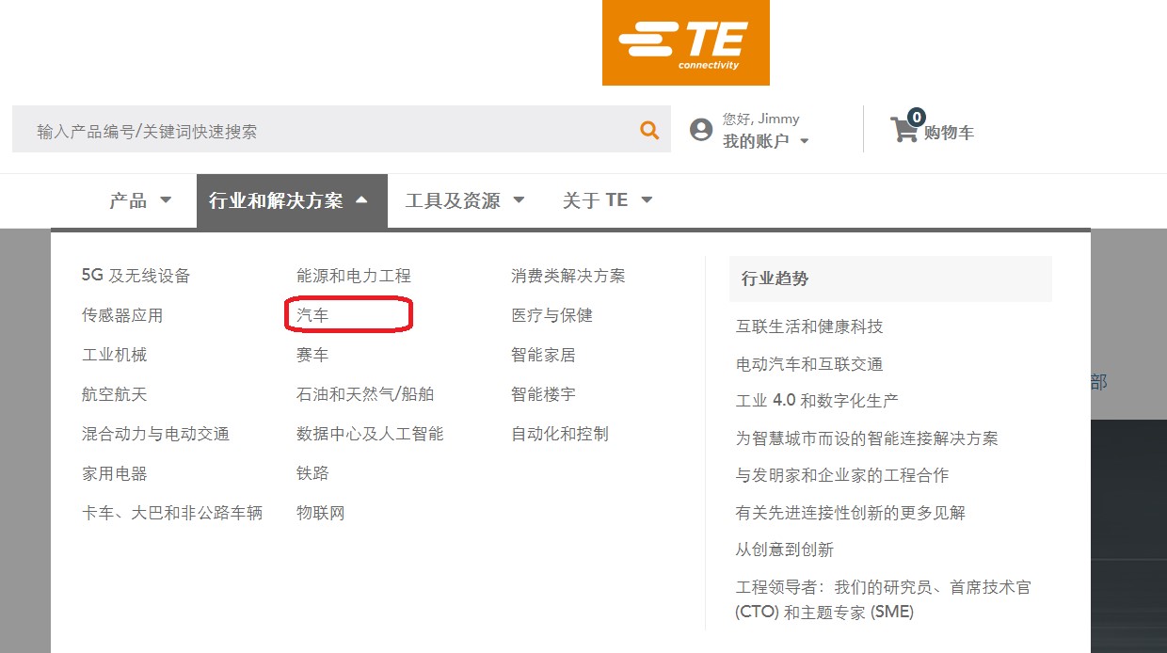
Task: Click the arrow beside 工具及资源
Action: (519, 200)
